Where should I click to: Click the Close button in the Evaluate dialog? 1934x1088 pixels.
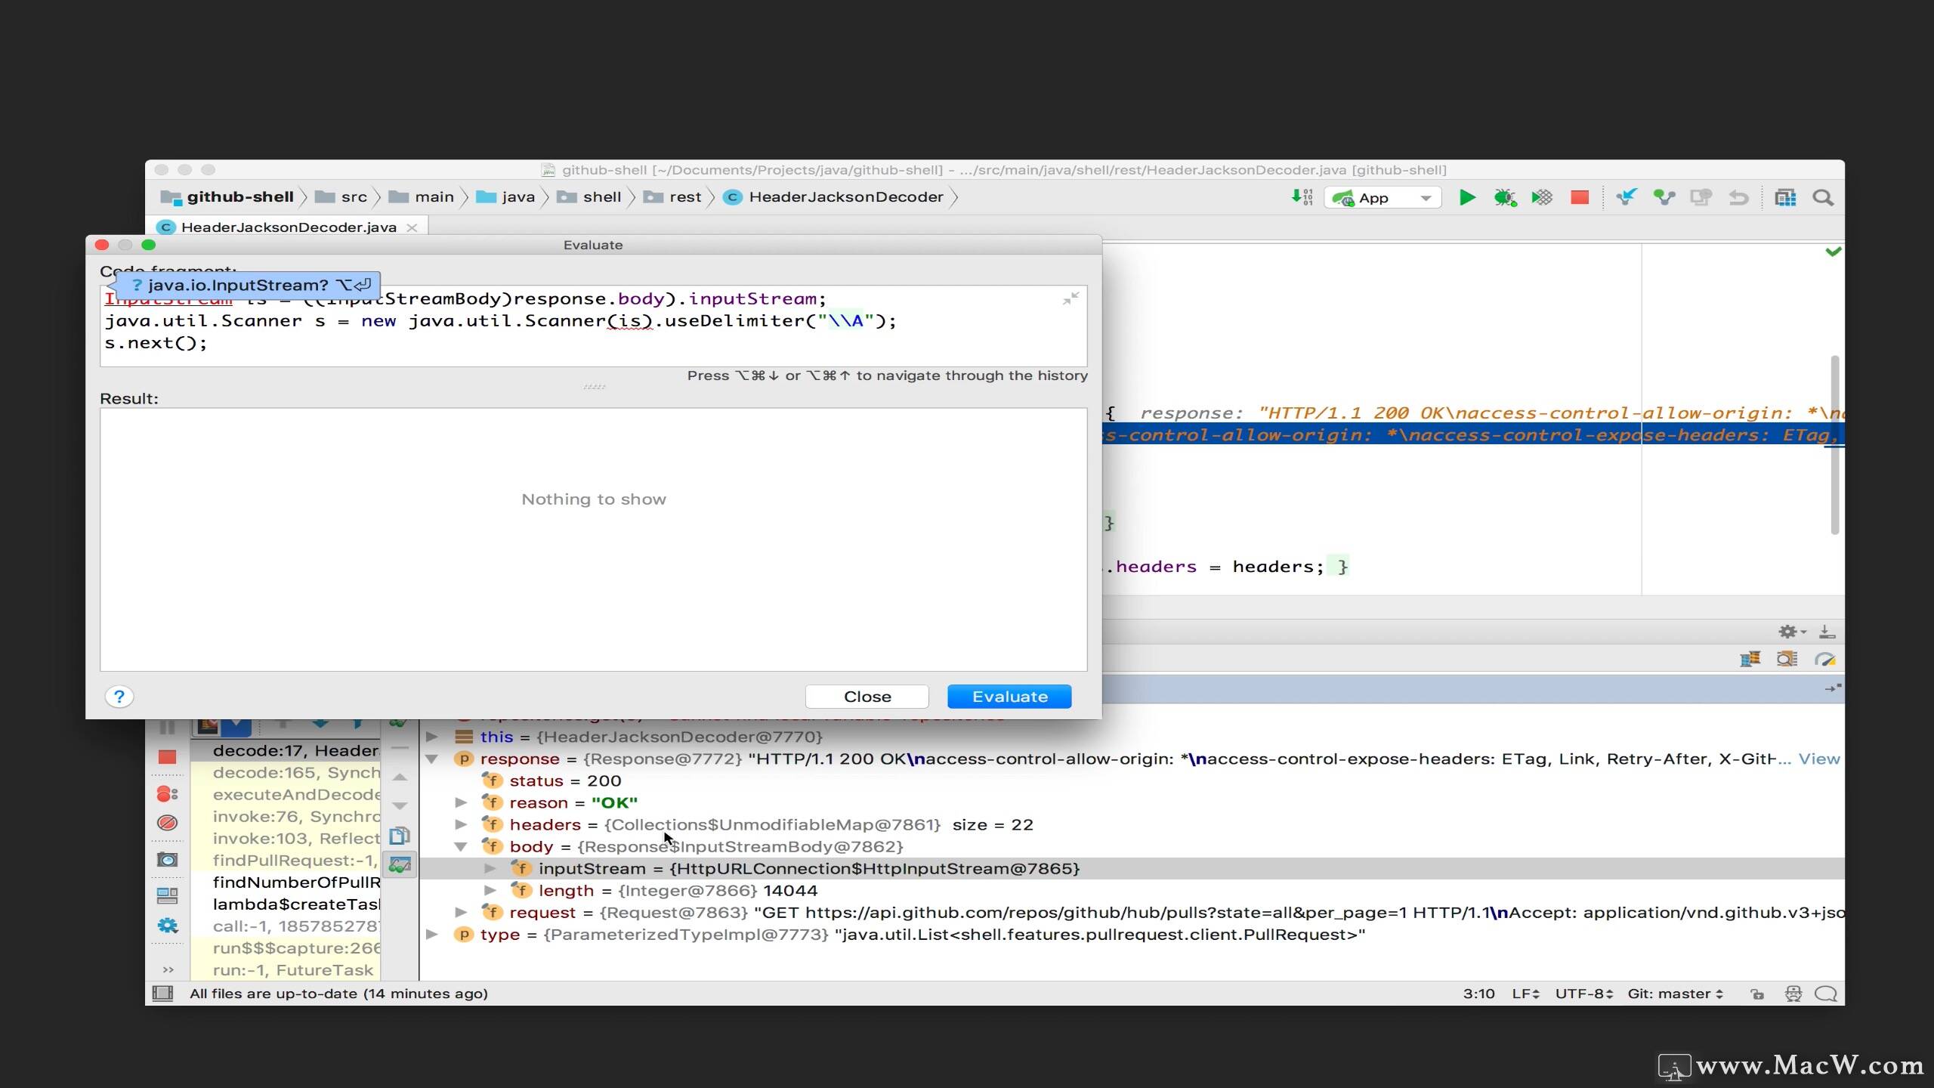pyautogui.click(x=867, y=697)
